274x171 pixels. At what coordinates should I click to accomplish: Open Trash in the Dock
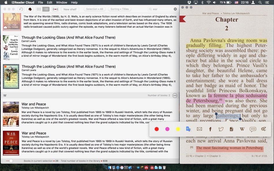click(164, 168)
